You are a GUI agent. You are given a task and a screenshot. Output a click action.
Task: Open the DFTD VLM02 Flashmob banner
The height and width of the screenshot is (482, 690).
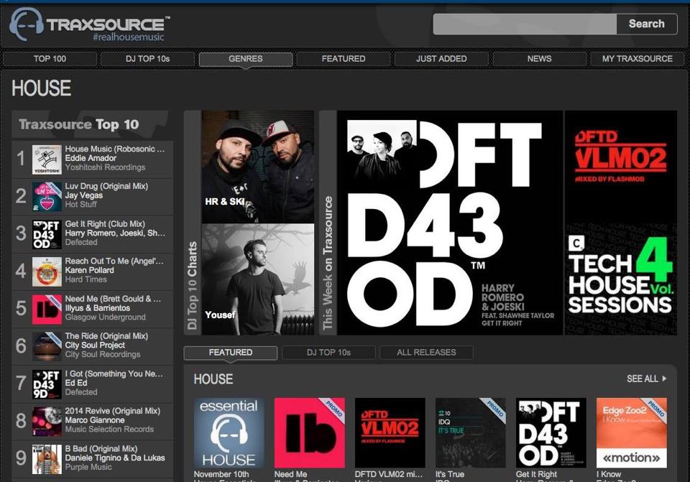coord(621,167)
